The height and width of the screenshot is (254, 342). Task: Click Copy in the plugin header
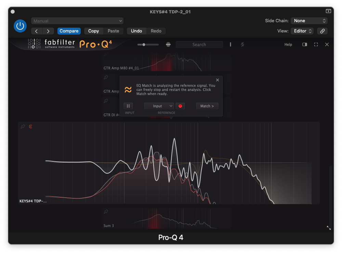[x=93, y=31]
